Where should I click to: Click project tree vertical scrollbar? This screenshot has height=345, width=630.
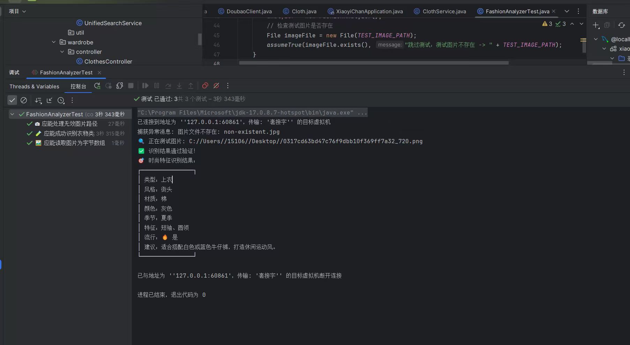[200, 39]
